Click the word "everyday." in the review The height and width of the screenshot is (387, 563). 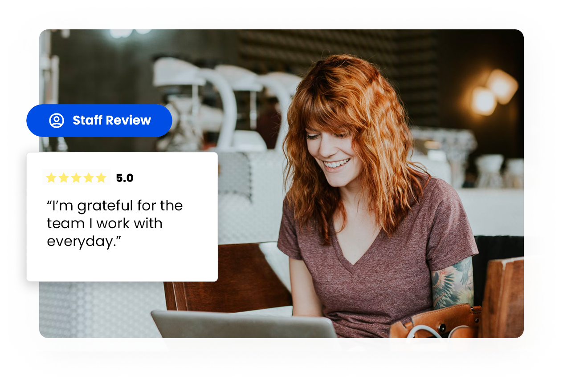coord(84,241)
